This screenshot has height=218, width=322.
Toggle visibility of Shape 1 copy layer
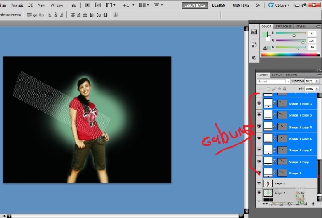click(x=259, y=162)
